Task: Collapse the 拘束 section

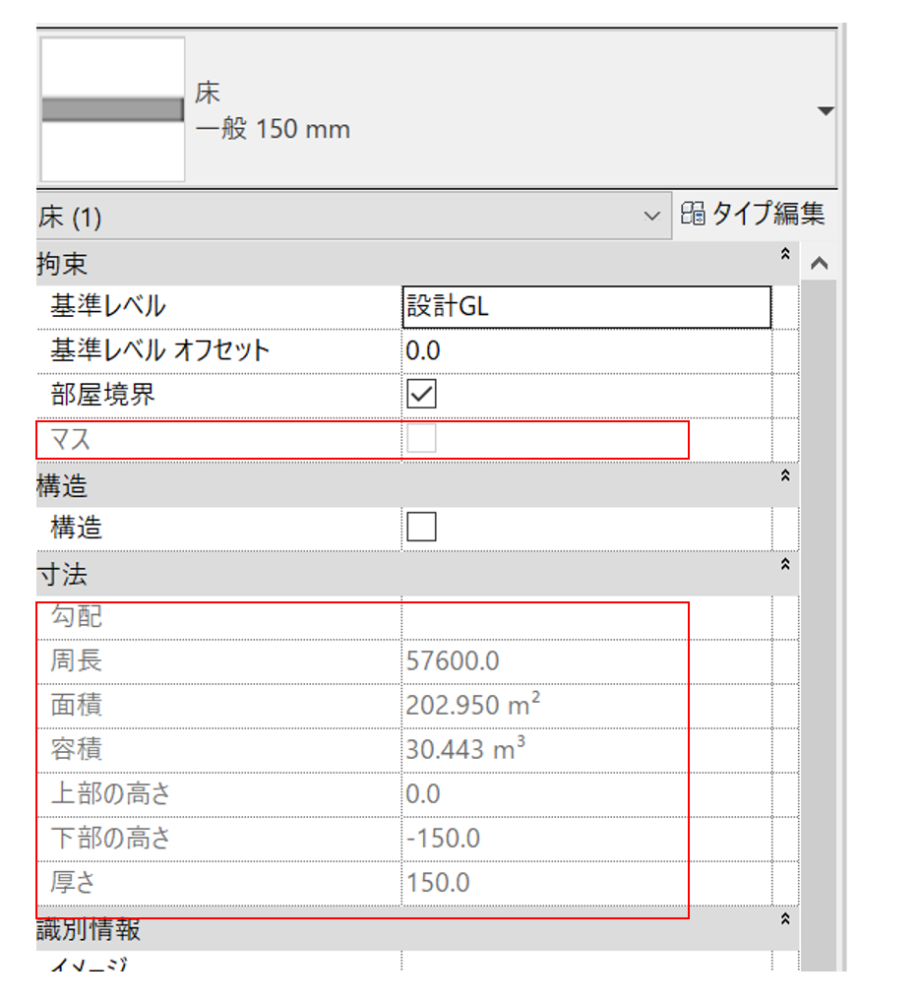Action: pyautogui.click(x=784, y=255)
